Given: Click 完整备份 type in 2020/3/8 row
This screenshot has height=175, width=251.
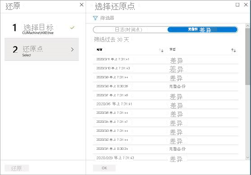Looking at the screenshot, I should pos(178,86).
